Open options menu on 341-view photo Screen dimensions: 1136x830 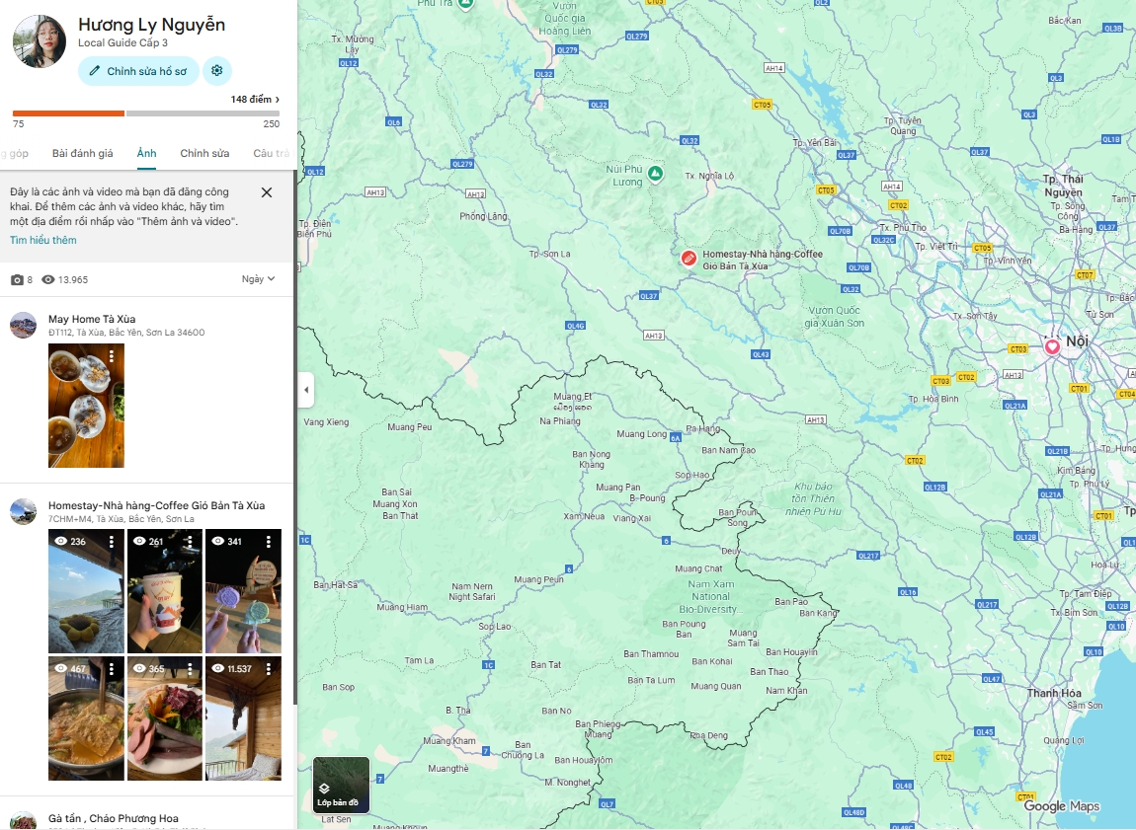(x=269, y=541)
